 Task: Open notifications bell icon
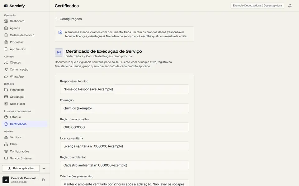tap(290, 6)
